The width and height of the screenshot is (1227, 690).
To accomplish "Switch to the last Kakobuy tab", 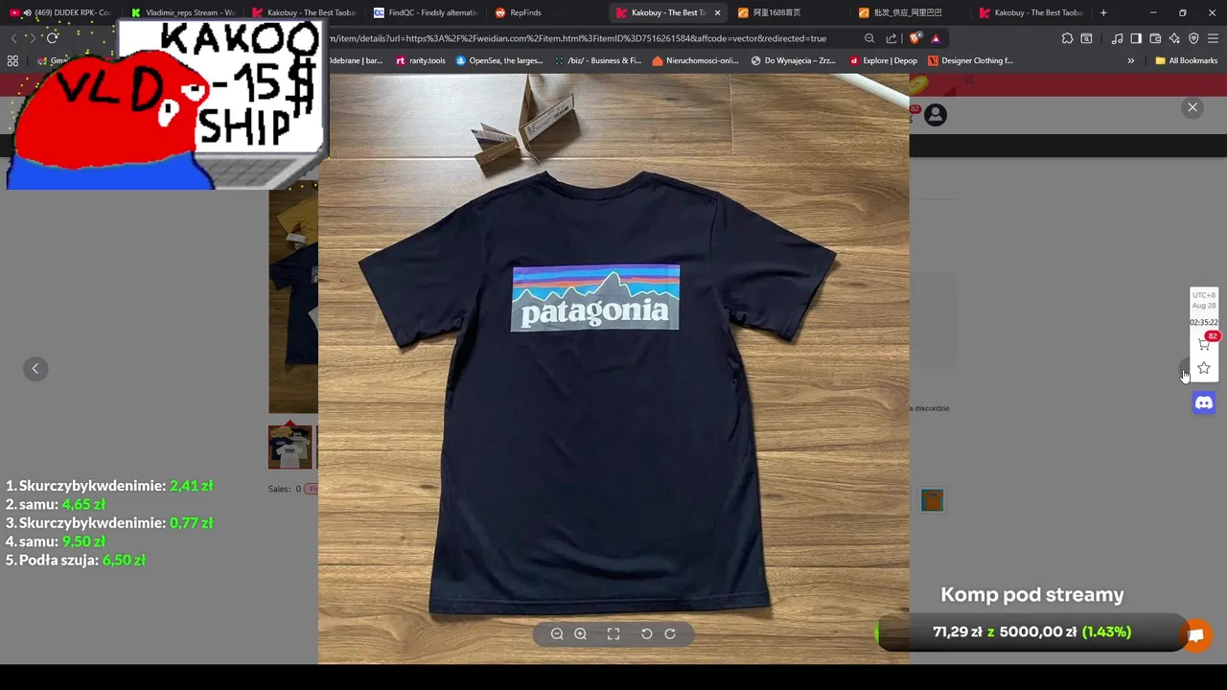I will (1031, 12).
